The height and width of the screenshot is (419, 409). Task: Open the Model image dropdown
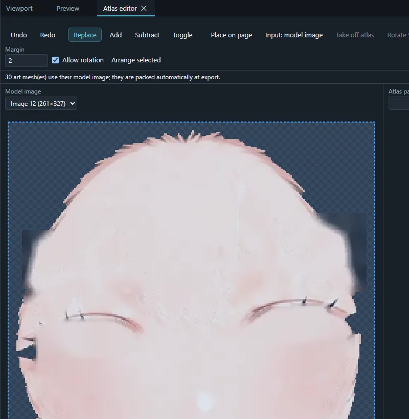41,103
